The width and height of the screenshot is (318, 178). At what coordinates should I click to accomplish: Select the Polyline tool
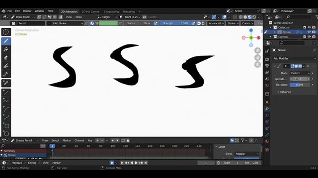(x=6, y=101)
